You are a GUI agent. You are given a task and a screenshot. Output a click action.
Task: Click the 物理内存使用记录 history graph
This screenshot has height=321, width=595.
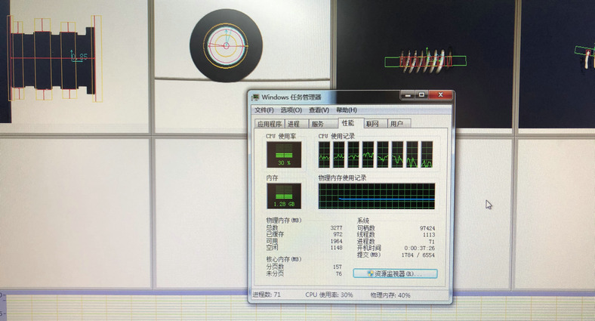point(376,196)
